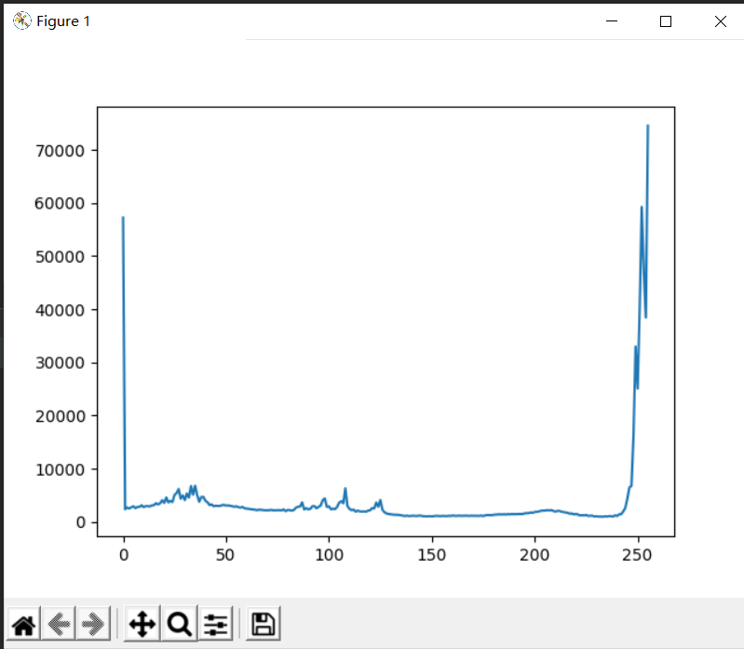Save the figure with floppy disk icon
This screenshot has height=649, width=744.
pos(264,624)
